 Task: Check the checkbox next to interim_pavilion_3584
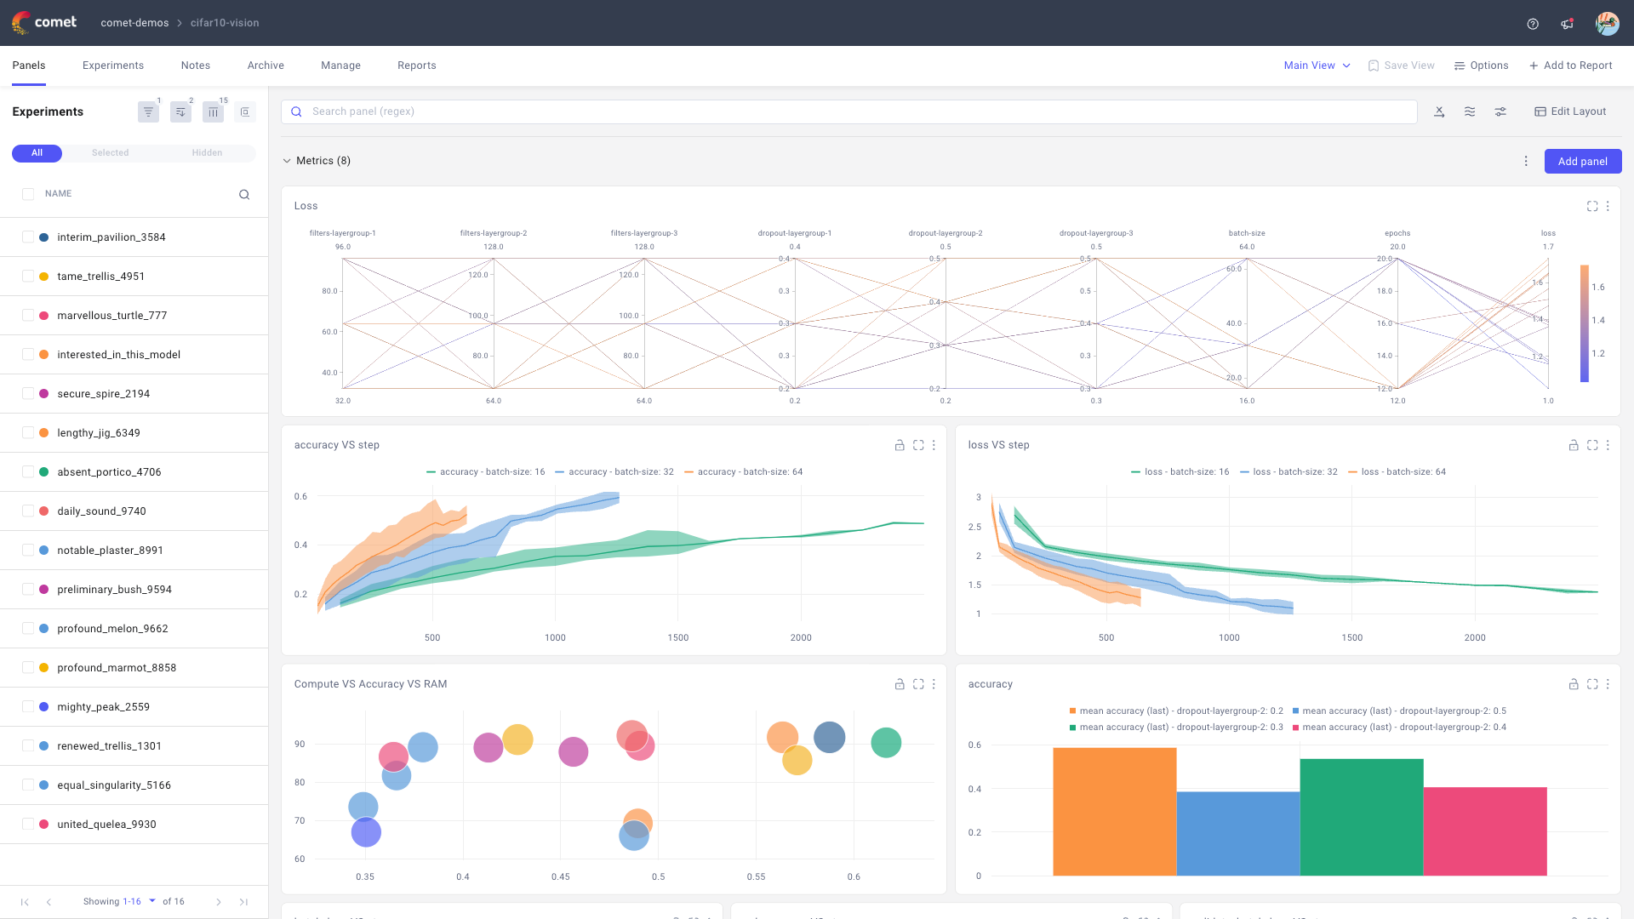28,237
